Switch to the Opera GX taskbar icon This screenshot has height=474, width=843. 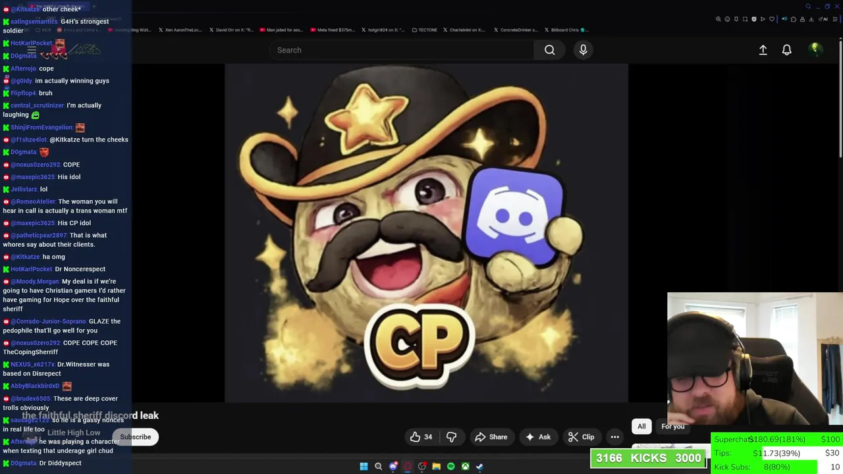point(408,467)
